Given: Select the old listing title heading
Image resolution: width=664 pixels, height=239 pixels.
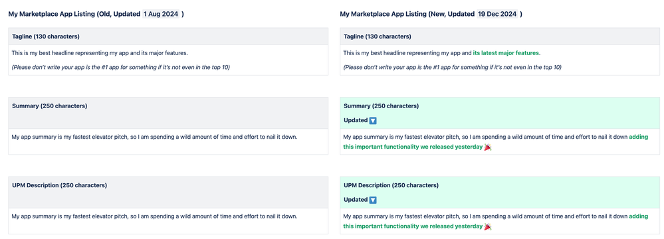Looking at the screenshot, I should pyautogui.click(x=96, y=14).
